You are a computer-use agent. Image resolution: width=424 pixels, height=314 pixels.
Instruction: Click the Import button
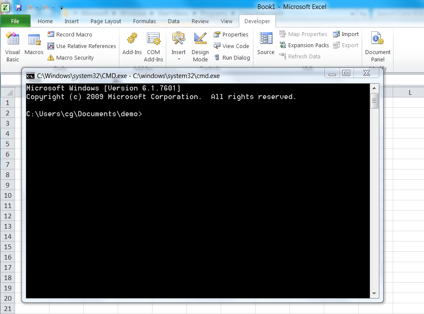click(346, 34)
